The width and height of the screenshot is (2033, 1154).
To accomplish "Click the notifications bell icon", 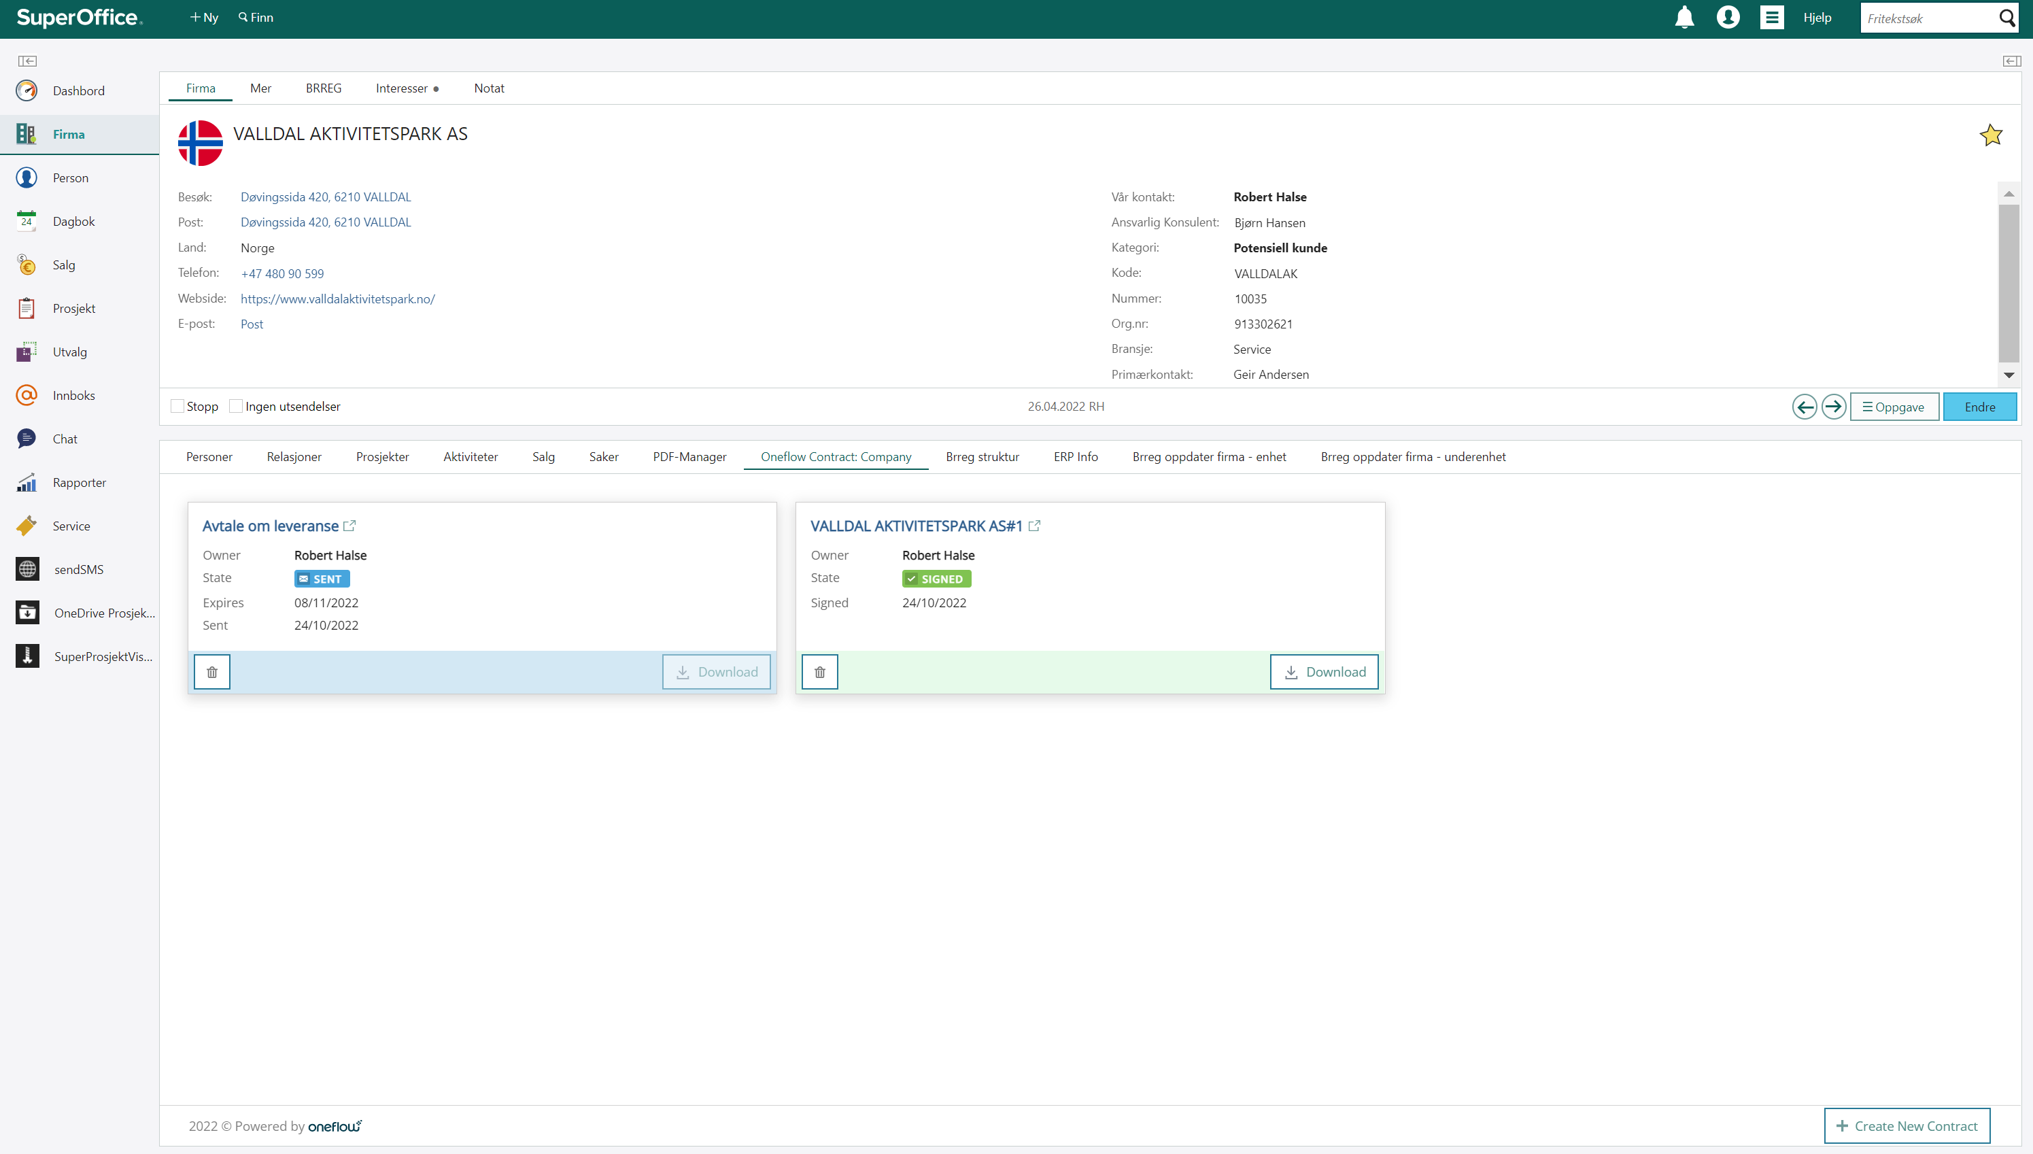I will click(x=1684, y=18).
